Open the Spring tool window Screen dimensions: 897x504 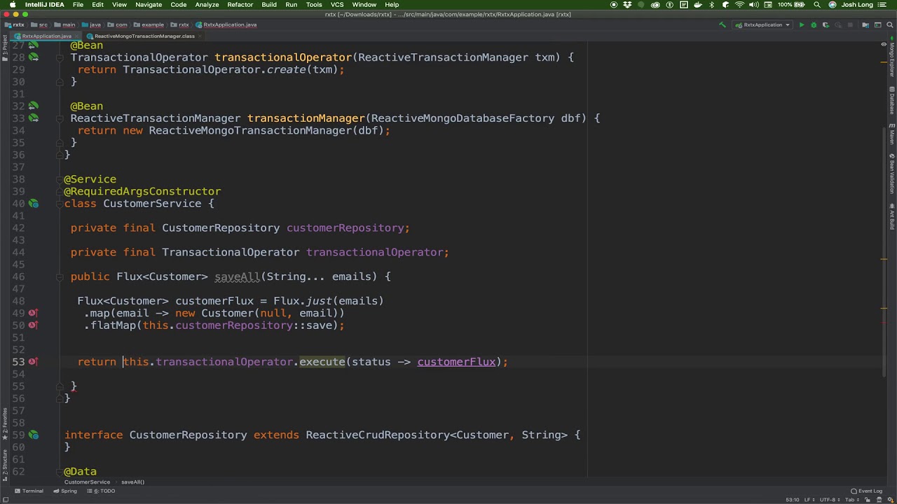64,491
